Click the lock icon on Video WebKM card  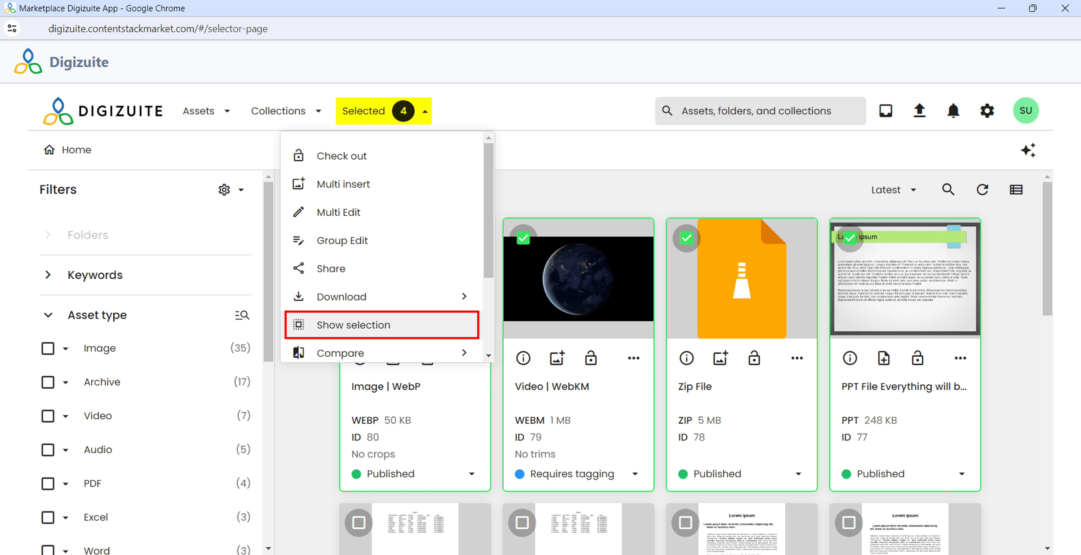click(x=591, y=358)
